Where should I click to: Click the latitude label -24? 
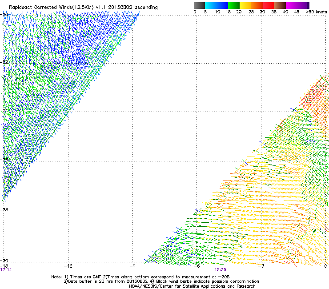(x=4, y=111)
